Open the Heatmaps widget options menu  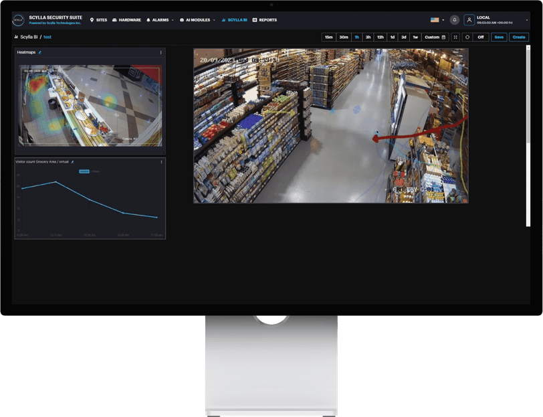[160, 53]
